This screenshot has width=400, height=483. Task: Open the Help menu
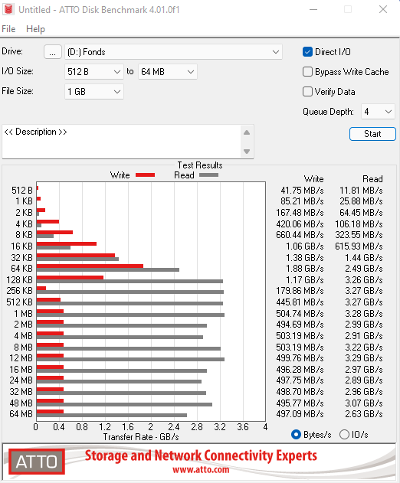click(35, 29)
